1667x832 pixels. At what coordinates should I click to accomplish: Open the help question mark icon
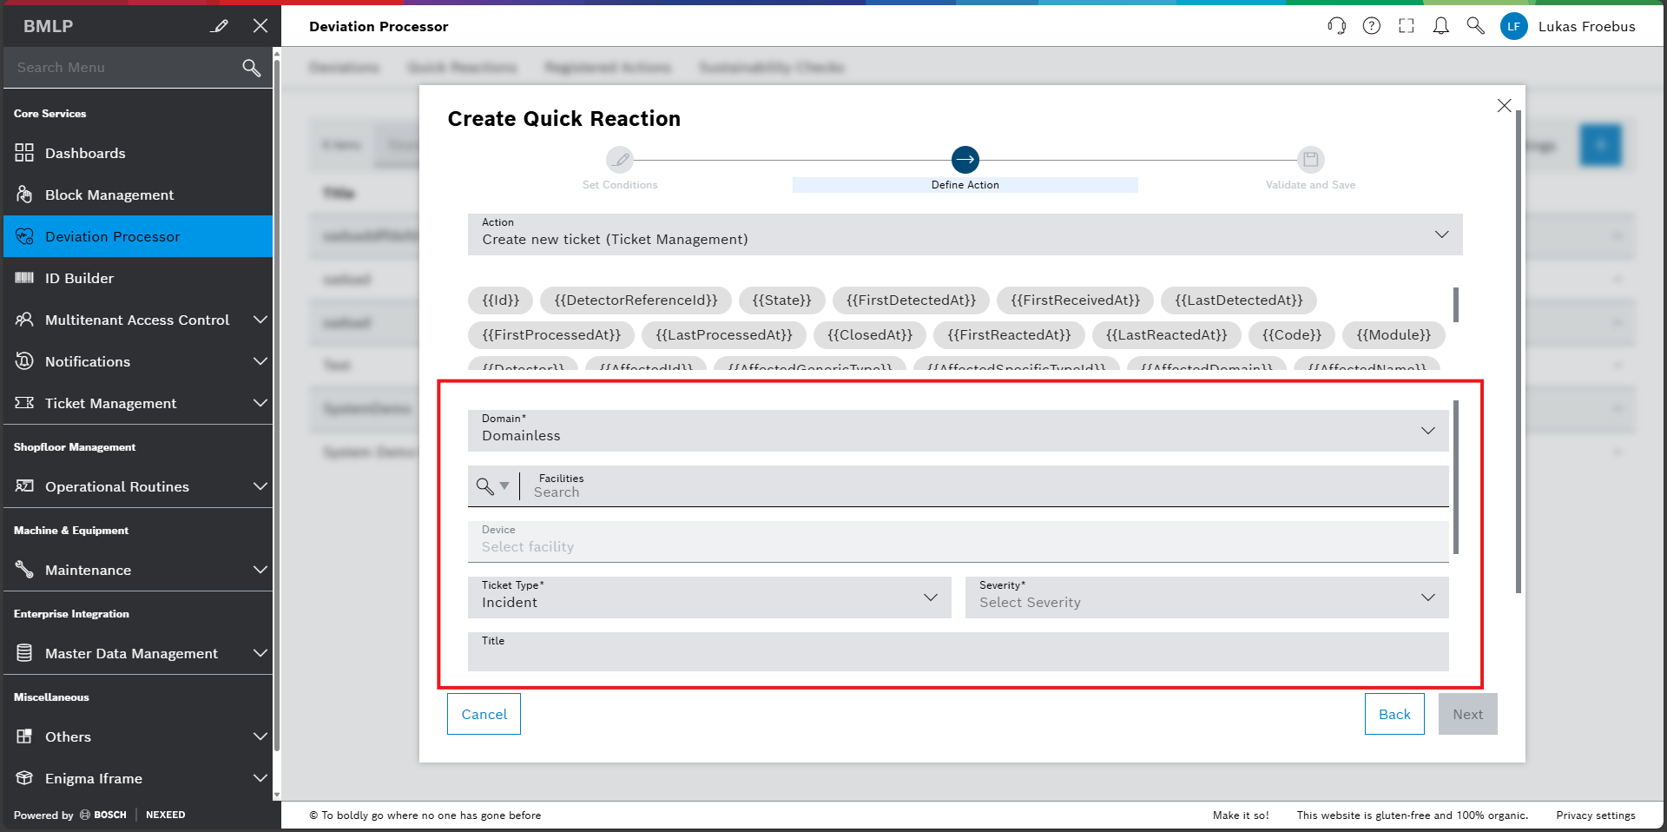click(1372, 26)
